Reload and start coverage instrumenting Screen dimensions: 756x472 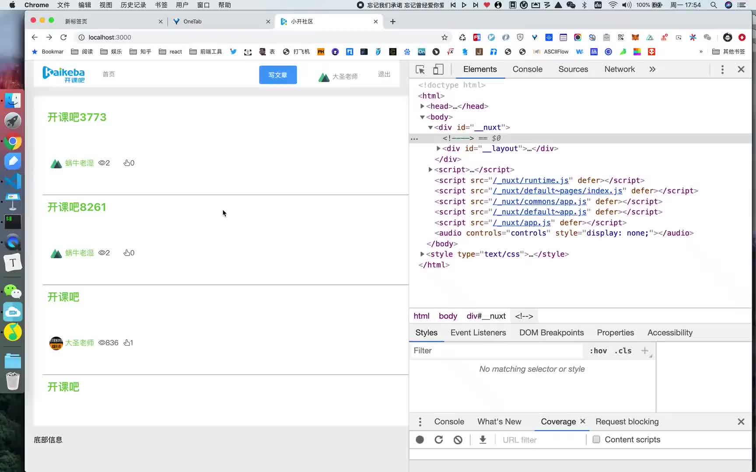[439, 440]
